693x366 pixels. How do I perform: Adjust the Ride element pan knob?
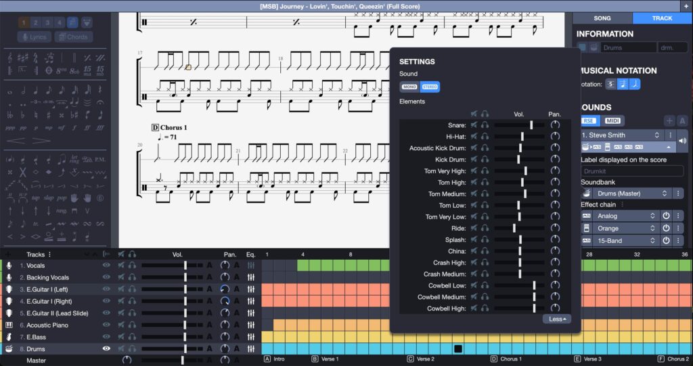click(x=556, y=229)
